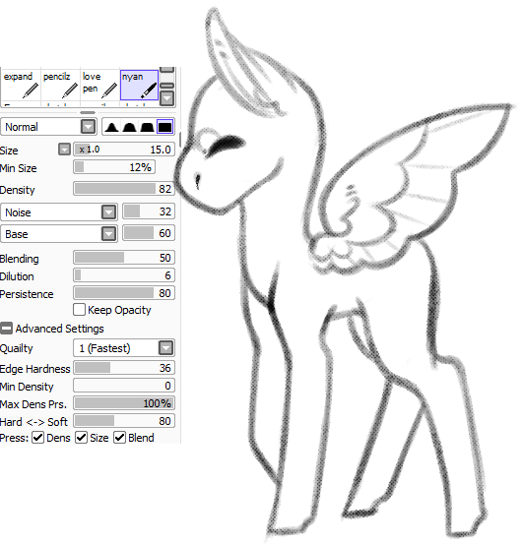The image size is (523, 544).
Task: Open the Normal blend mode dropdown
Action: click(48, 127)
